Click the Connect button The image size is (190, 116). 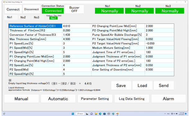pyautogui.click(x=13, y=9)
